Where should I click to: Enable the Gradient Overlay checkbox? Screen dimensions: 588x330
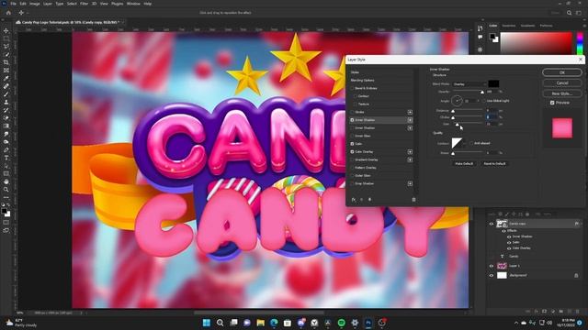point(352,159)
